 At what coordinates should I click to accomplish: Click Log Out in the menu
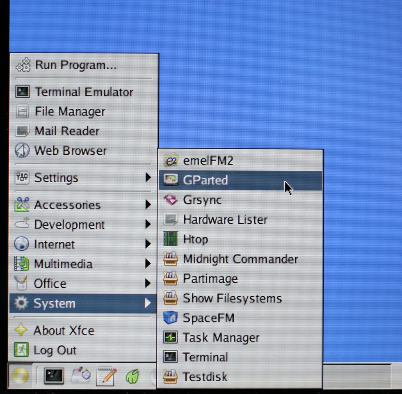pyautogui.click(x=55, y=350)
